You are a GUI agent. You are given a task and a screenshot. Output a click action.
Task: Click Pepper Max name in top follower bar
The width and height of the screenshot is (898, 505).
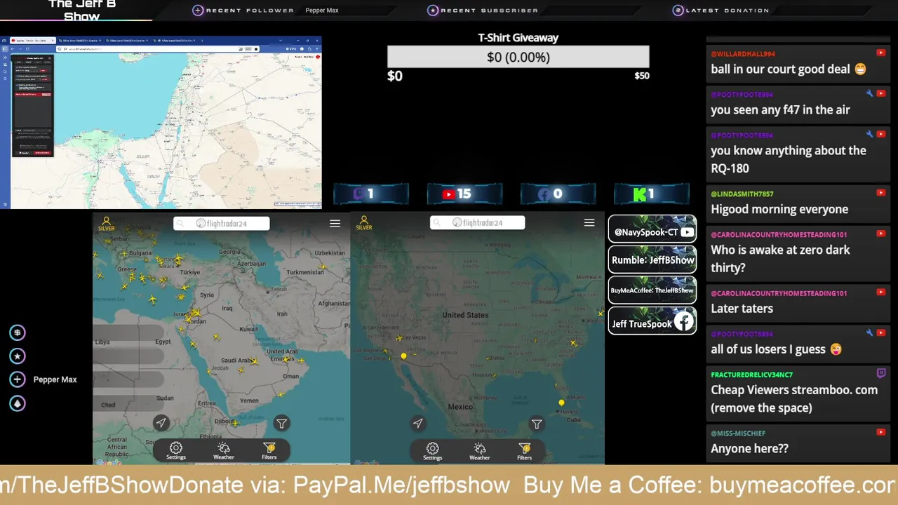click(x=322, y=11)
